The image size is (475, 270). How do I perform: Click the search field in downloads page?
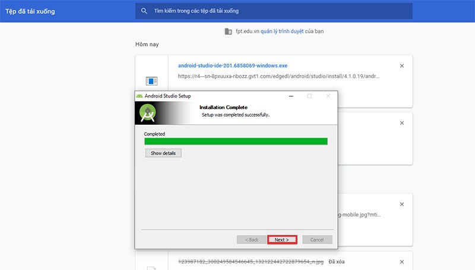coord(274,11)
